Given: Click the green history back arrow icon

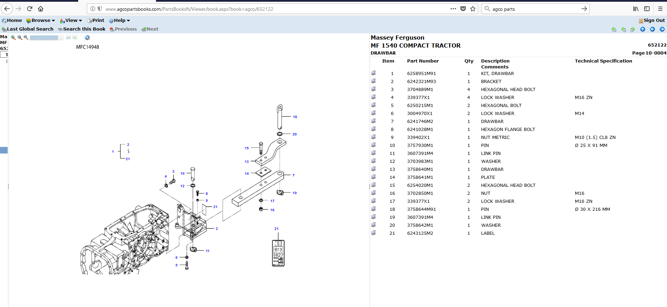Looking at the screenshot, I should (624, 30).
